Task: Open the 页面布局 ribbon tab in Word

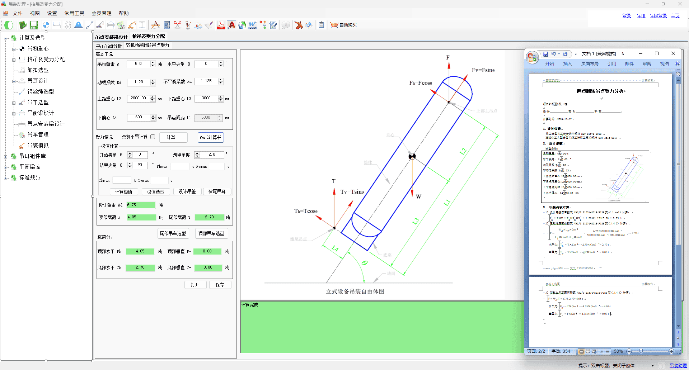Action: [x=590, y=64]
